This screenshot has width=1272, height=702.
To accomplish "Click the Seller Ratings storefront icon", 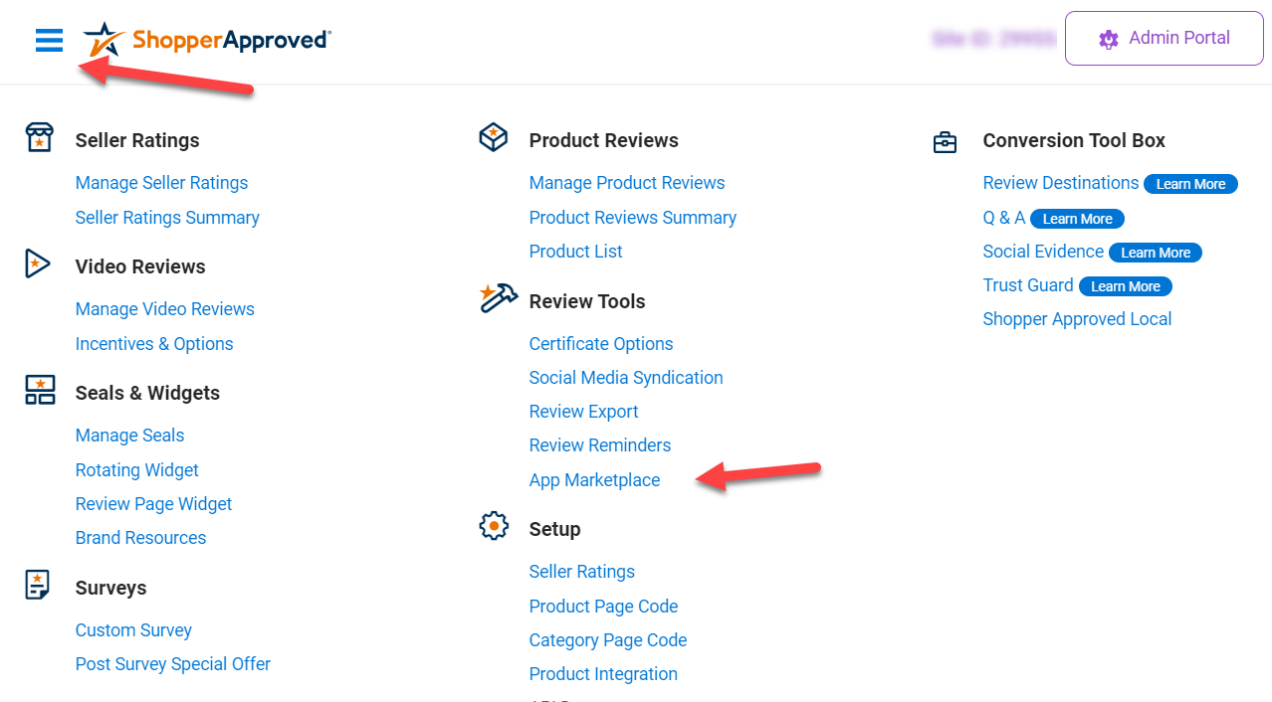I will [39, 137].
